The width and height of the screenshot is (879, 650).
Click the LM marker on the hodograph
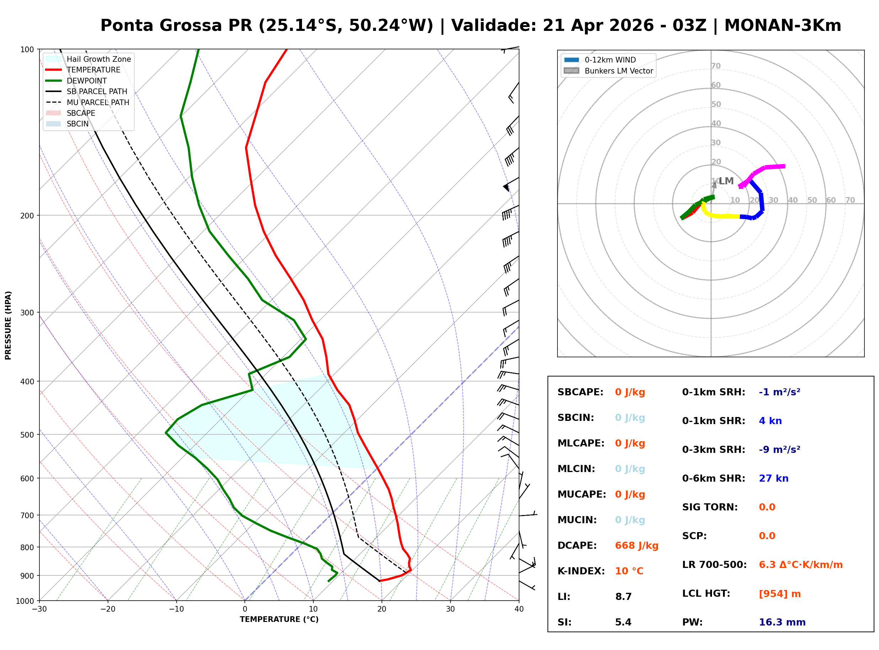(726, 181)
